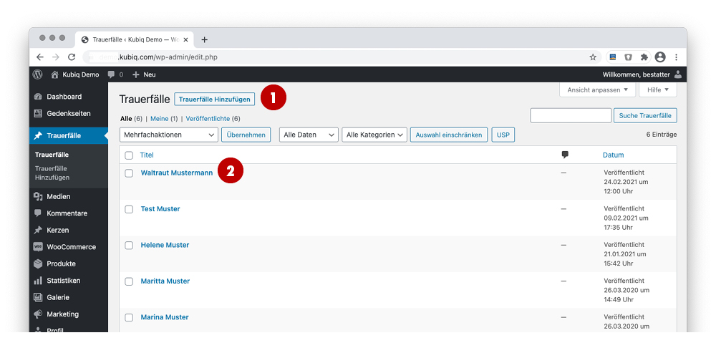Bookmark this page with the star icon
The height and width of the screenshot is (358, 716).
[593, 57]
